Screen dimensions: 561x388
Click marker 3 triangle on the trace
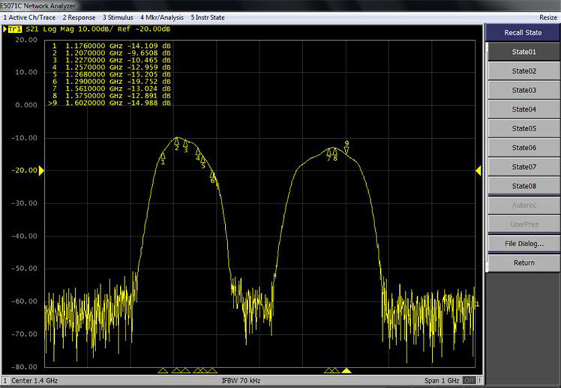click(x=185, y=144)
